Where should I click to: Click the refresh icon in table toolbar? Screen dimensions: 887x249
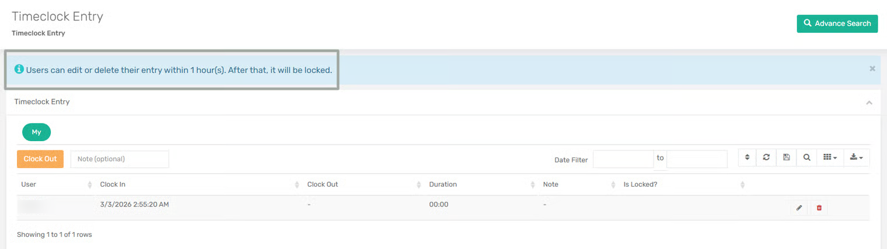(x=766, y=157)
